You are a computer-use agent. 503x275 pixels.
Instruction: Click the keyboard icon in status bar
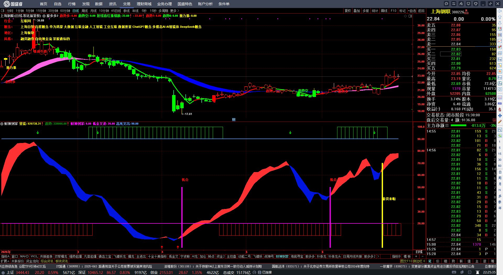pyautogui.click(x=454, y=272)
